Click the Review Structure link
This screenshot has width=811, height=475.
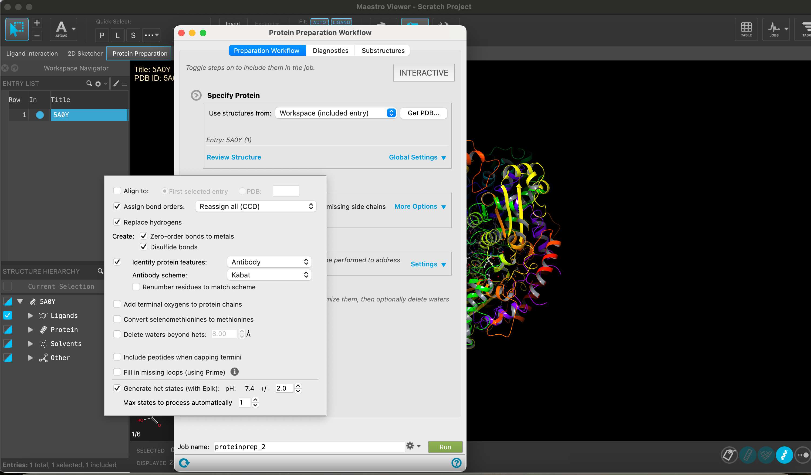pyautogui.click(x=234, y=157)
